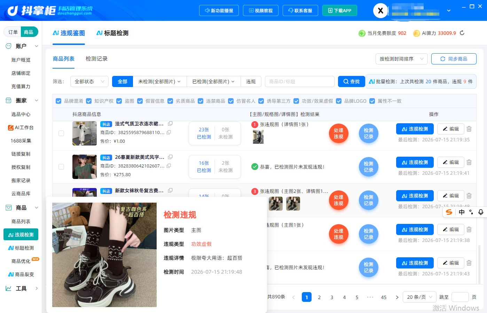The width and height of the screenshot is (487, 313).
Task: Click the trash icon on the first product row
Action: [469, 129]
